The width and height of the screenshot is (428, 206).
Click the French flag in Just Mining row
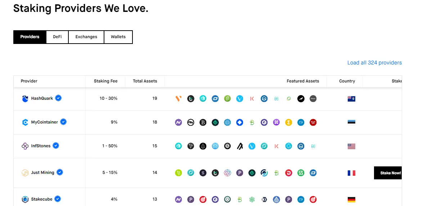pyautogui.click(x=351, y=173)
